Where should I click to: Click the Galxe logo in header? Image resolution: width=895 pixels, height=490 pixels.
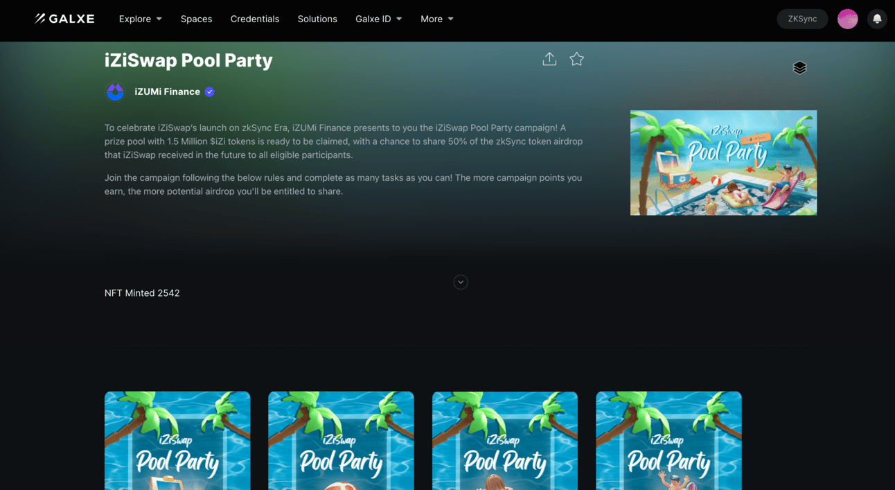click(x=64, y=19)
